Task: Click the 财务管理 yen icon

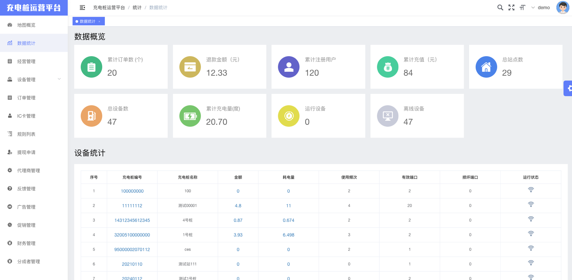Action: pyautogui.click(x=10, y=243)
